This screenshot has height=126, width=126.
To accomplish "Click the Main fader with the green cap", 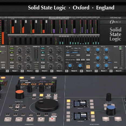I will pos(120,48).
